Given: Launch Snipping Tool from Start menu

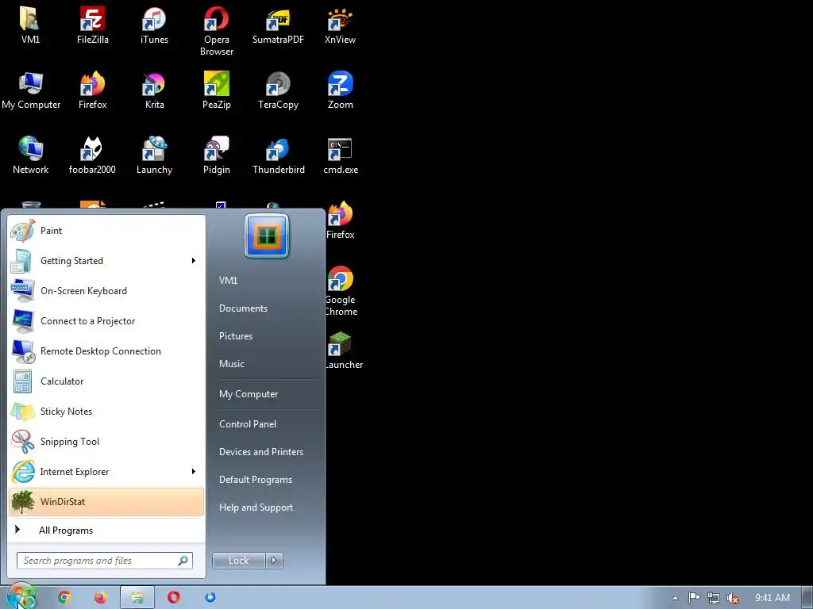Looking at the screenshot, I should 106,441.
